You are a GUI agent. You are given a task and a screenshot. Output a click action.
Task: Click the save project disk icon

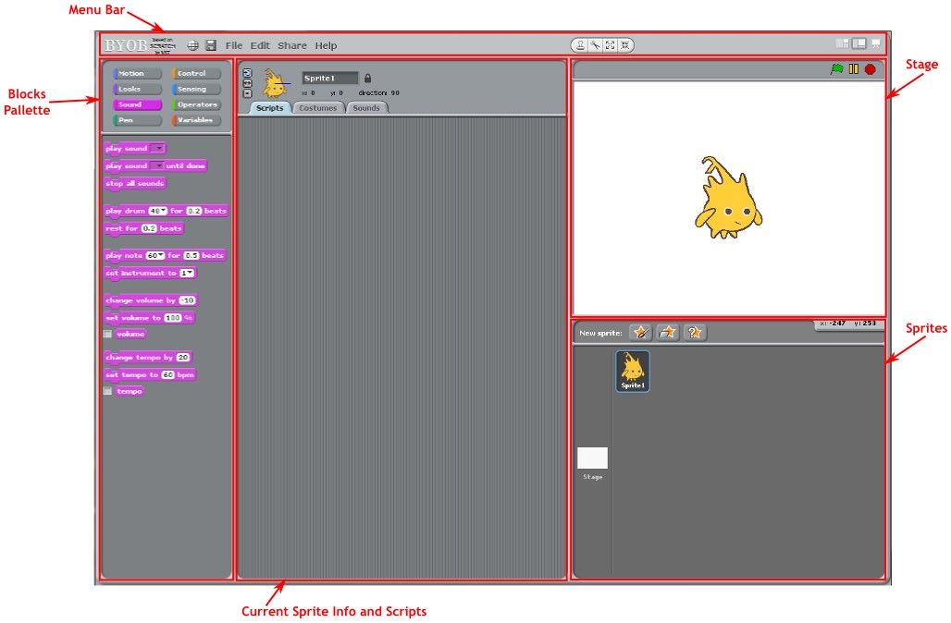pyautogui.click(x=211, y=45)
